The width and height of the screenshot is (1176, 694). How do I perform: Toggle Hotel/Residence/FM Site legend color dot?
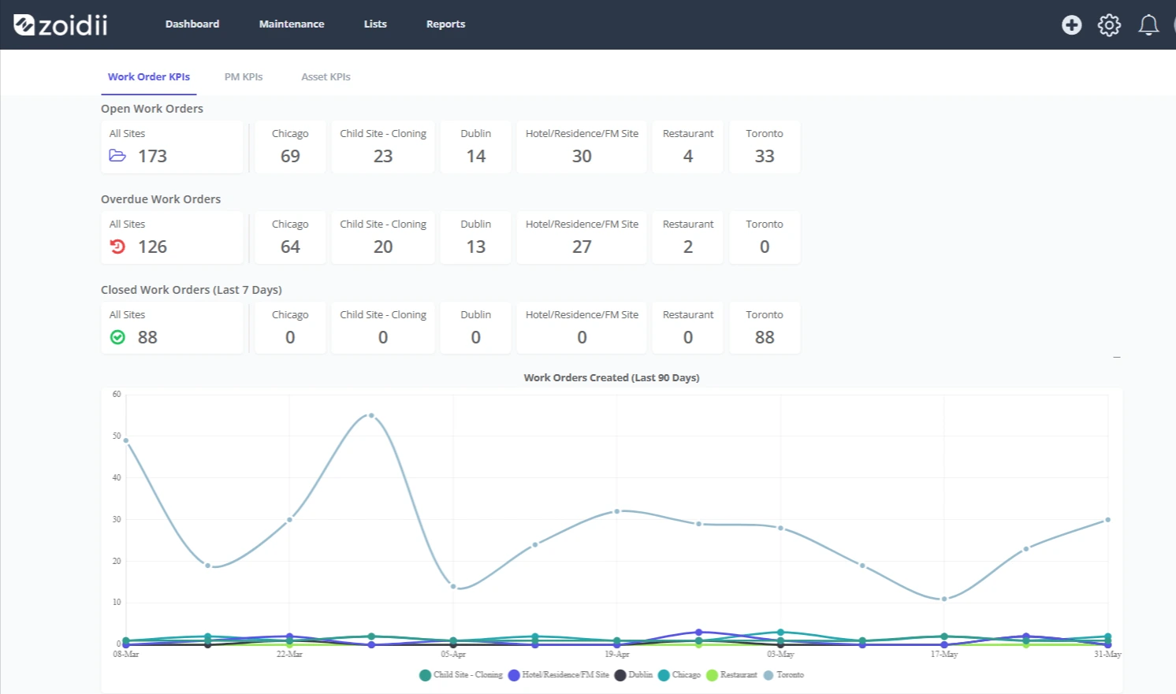(x=514, y=675)
